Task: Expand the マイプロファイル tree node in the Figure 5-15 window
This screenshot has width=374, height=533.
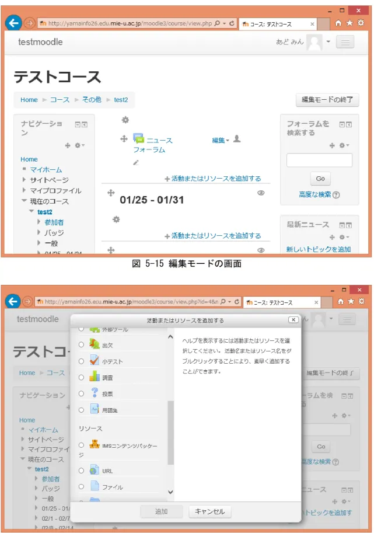Action: (x=24, y=190)
